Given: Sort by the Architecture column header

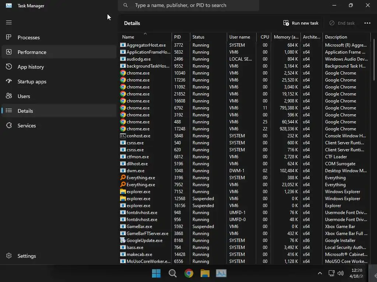Looking at the screenshot, I should click(311, 37).
